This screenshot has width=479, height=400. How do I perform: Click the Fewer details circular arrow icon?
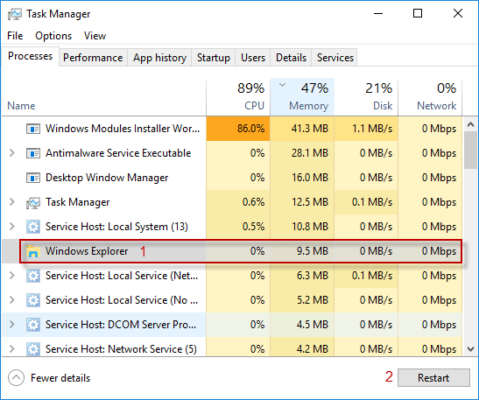pos(16,378)
